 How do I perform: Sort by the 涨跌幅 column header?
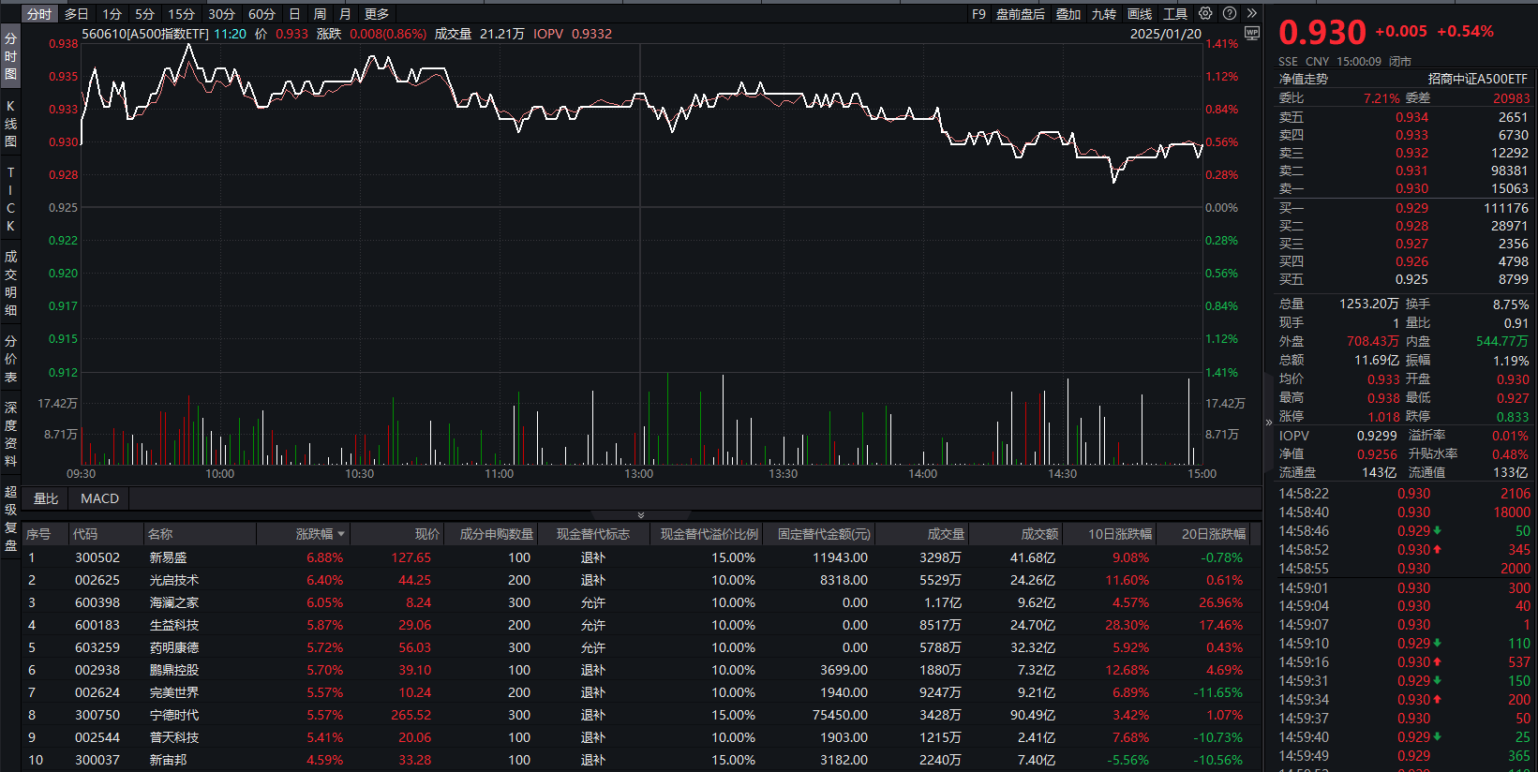tap(320, 534)
